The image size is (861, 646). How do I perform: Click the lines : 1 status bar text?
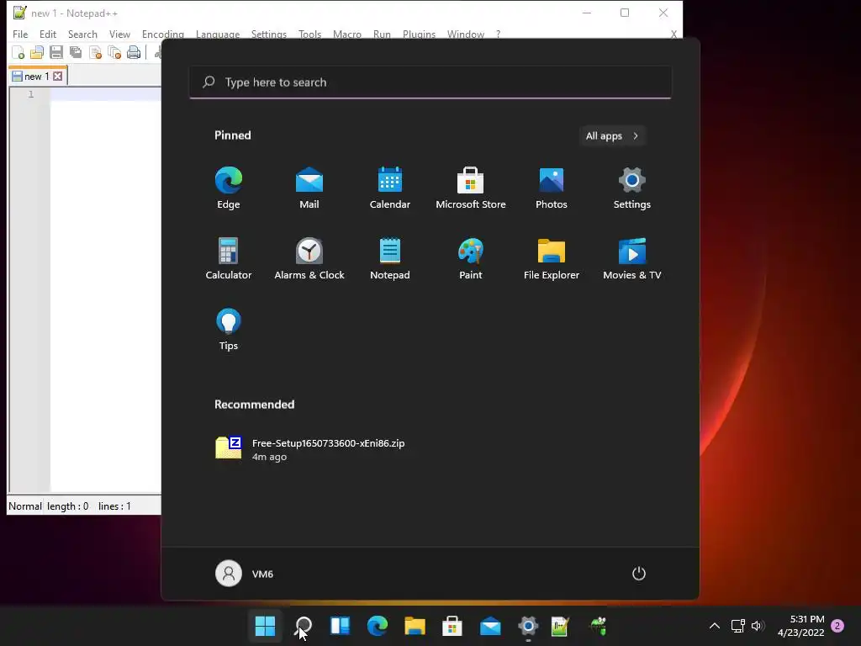pos(114,506)
